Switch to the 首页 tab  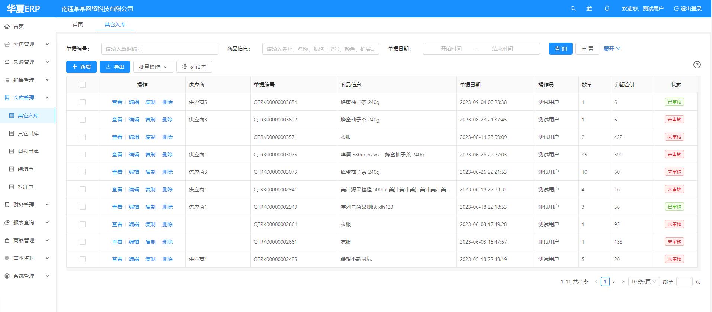(78, 25)
